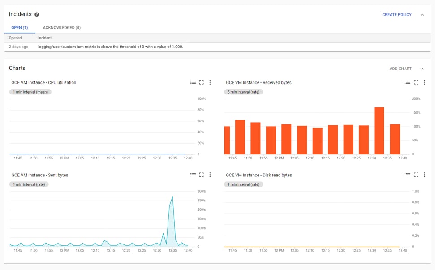The width and height of the screenshot is (435, 270).
Task: Switch to the ACKNOWLEDGED (0) tab
Action: point(61,28)
